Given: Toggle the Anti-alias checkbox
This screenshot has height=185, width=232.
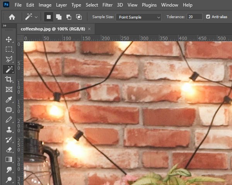Looking at the screenshot, I should tap(208, 17).
